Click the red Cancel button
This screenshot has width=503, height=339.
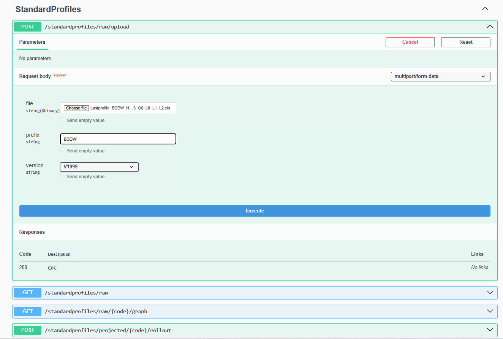[x=410, y=42]
